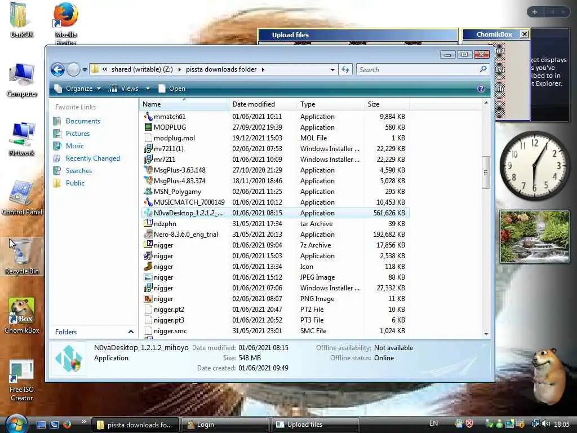Open address bar previous locations dropdown arrow
Screen dimensions: 577x433
click(x=332, y=69)
